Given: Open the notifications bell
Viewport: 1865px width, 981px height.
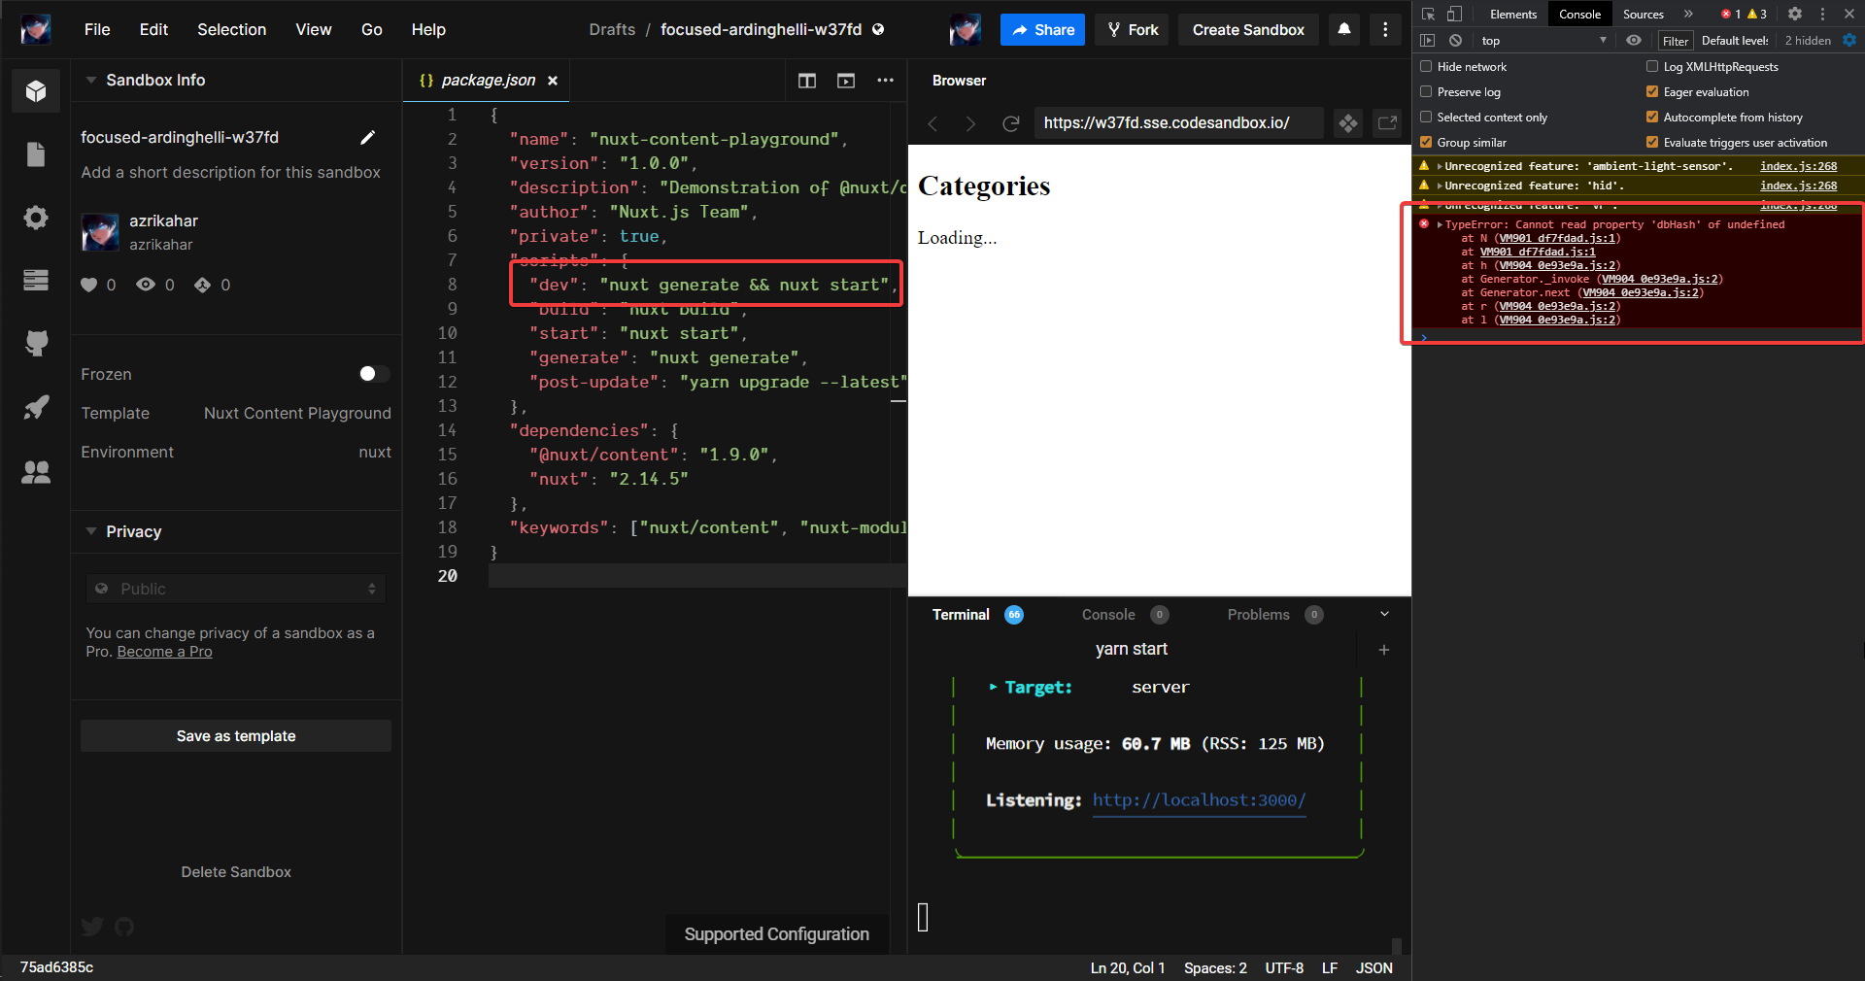Looking at the screenshot, I should pyautogui.click(x=1343, y=30).
